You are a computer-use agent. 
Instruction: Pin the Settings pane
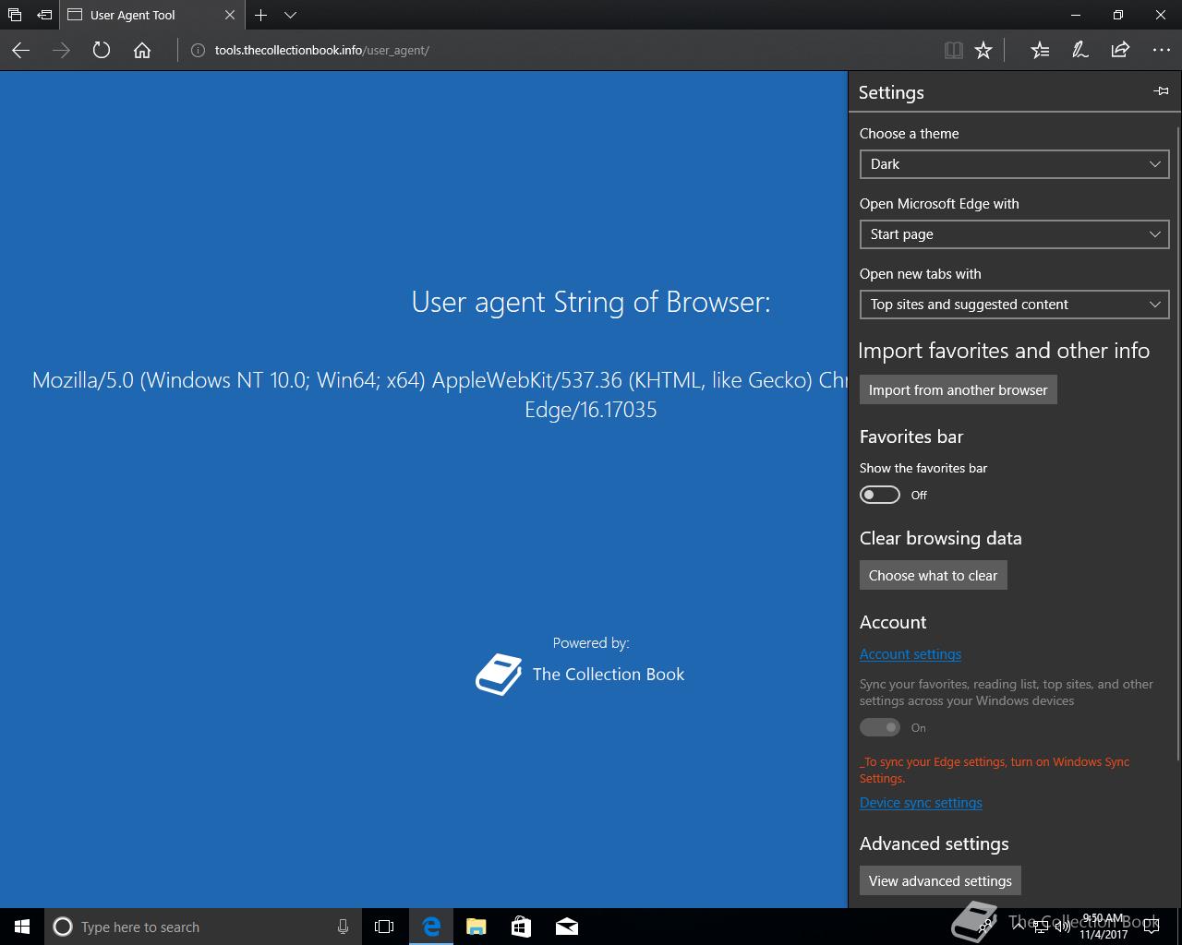point(1162,91)
